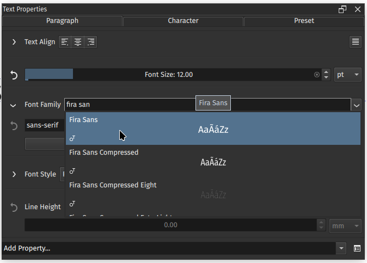The width and height of the screenshot is (367, 263).
Task: Click the configure icon beside Add Property
Action: click(x=357, y=248)
